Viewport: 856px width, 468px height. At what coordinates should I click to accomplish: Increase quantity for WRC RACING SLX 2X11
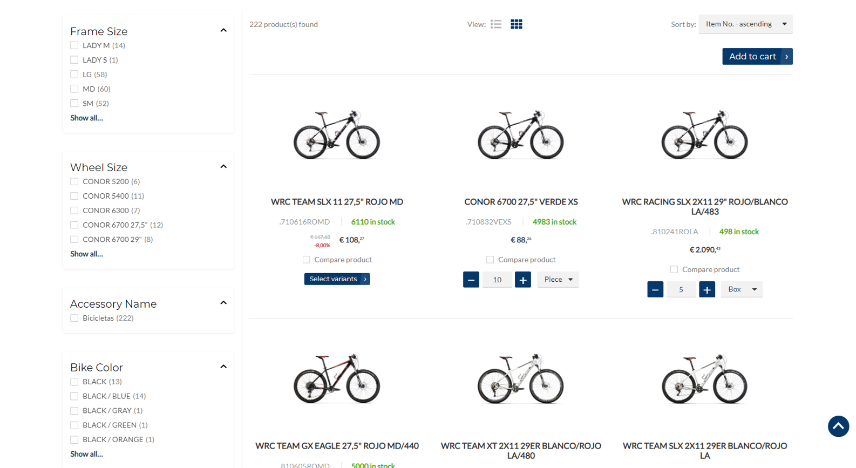click(x=706, y=289)
